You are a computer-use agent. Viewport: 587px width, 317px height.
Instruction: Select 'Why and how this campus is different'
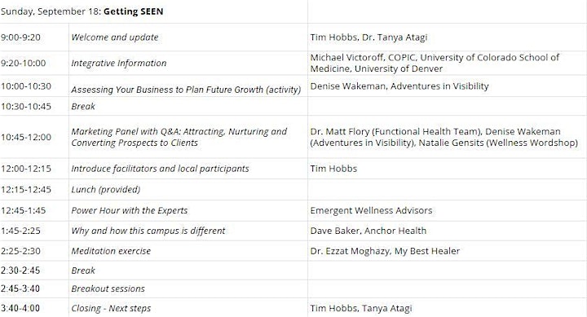pyautogui.click(x=148, y=231)
